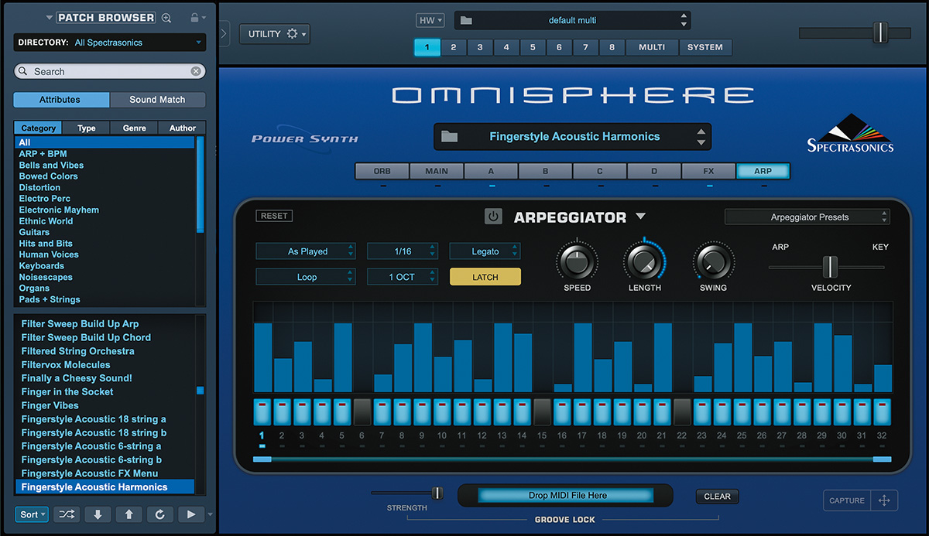Click the refresh patch list icon

click(160, 514)
